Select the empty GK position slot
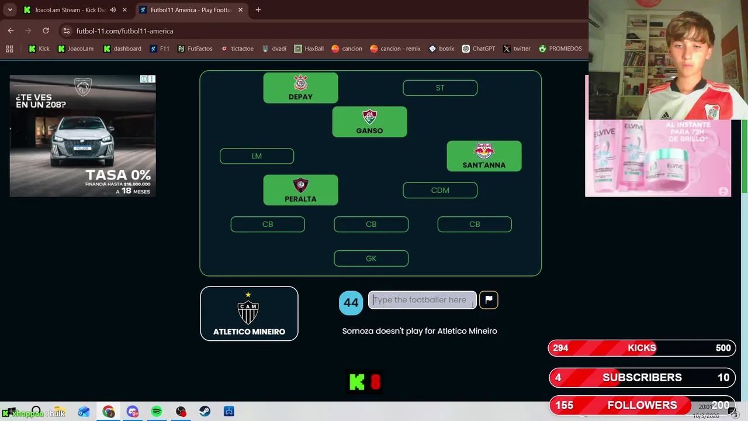 click(371, 258)
